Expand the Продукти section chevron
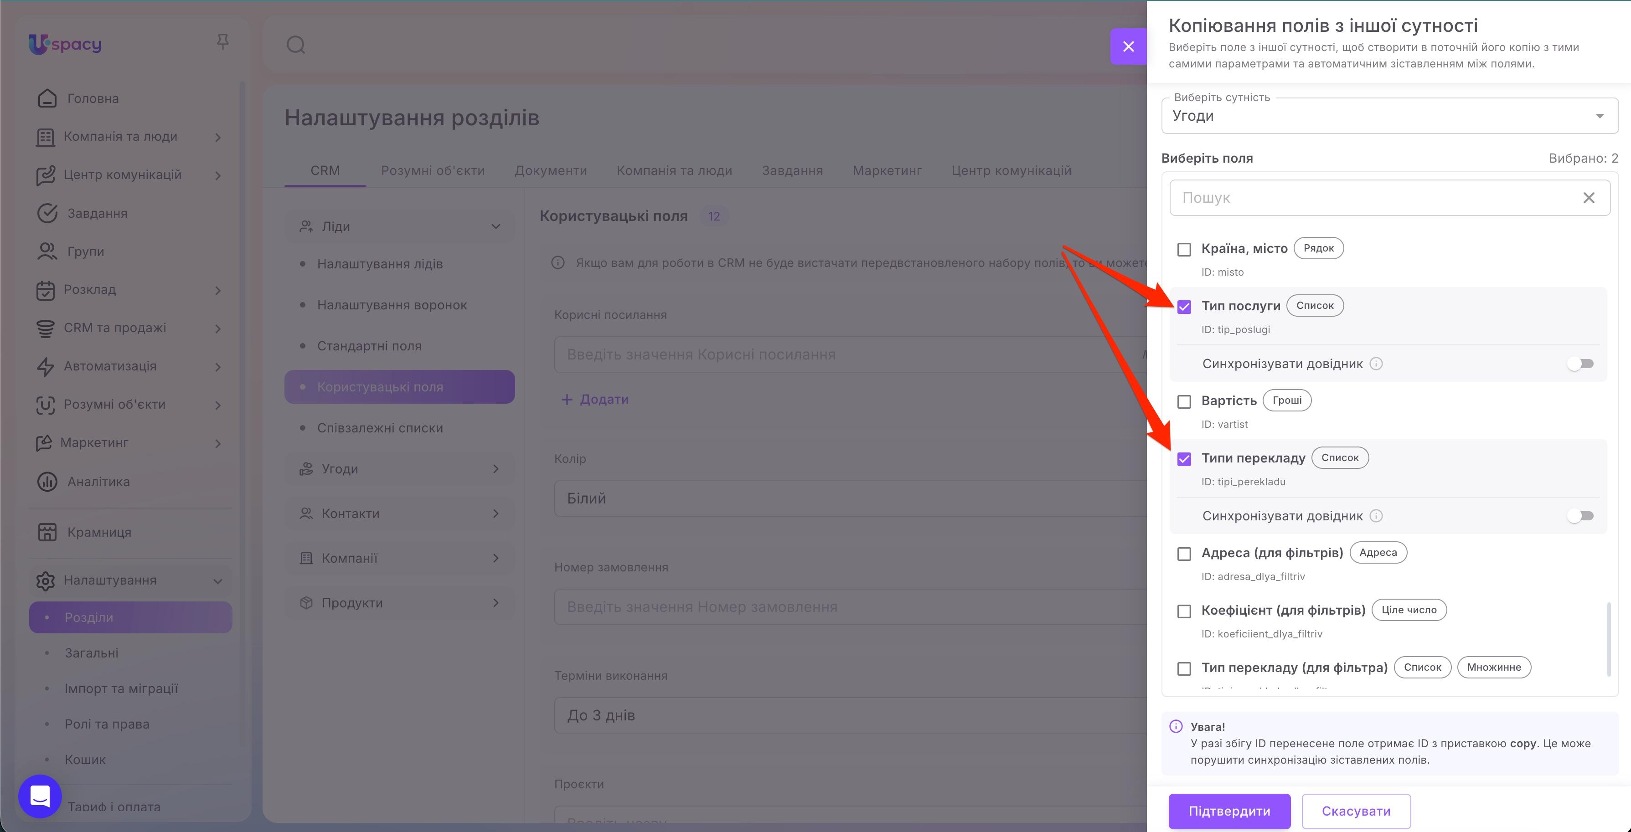The image size is (1631, 832). pyautogui.click(x=496, y=602)
